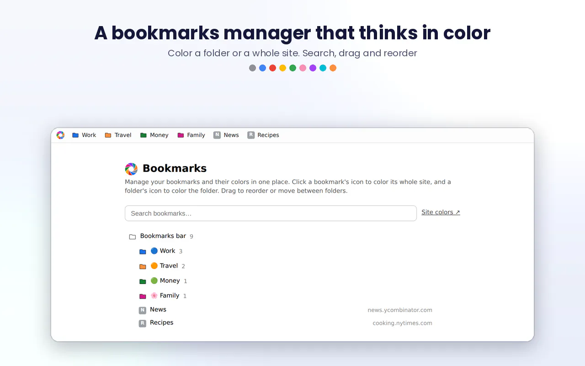
Task: Click the blue Work folder icon in bar
Action: (75, 135)
